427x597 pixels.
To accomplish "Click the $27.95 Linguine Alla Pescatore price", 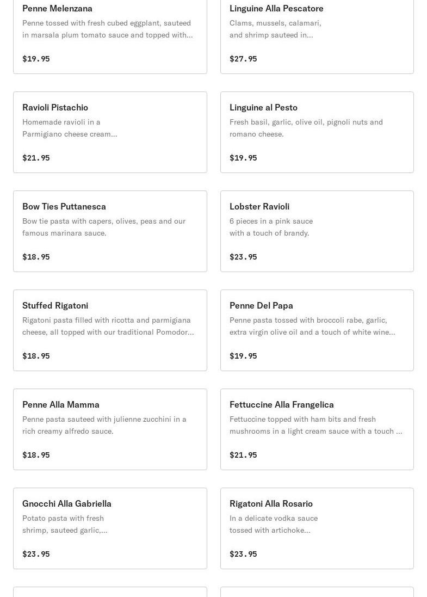I will [243, 59].
